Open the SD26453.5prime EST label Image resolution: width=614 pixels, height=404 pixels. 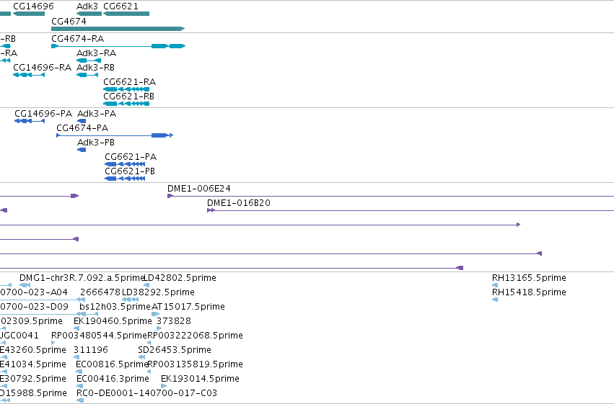(175, 350)
